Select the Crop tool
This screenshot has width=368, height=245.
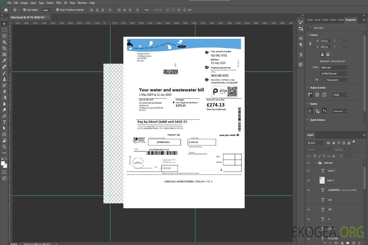pos(4,48)
